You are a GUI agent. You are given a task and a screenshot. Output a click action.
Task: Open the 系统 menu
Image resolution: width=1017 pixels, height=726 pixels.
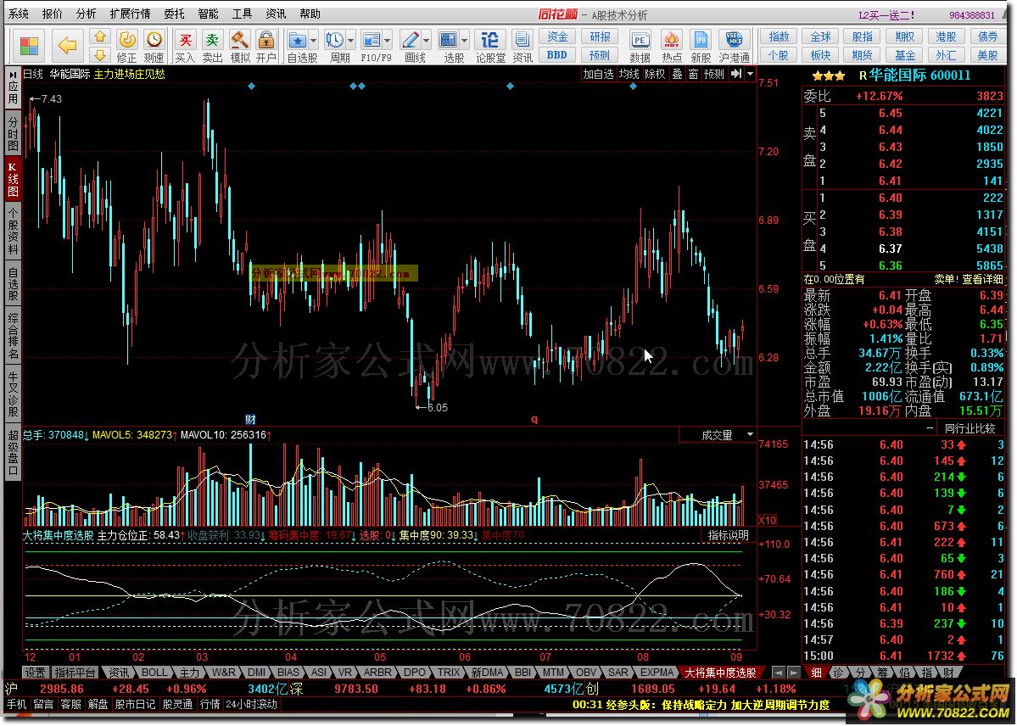point(18,13)
